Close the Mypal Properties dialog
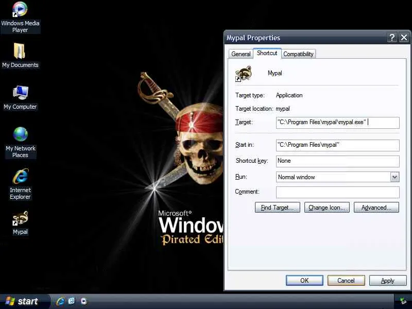The image size is (412, 309). 404,38
